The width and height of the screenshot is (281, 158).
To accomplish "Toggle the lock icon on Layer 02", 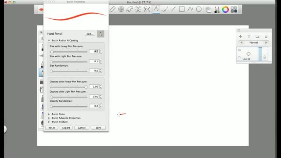I will (x=265, y=57).
